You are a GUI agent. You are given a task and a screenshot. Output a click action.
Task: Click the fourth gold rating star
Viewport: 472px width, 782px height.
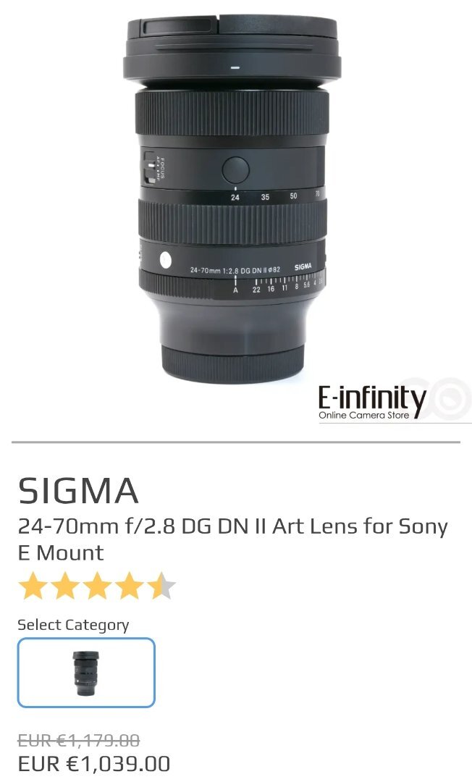[x=129, y=586]
